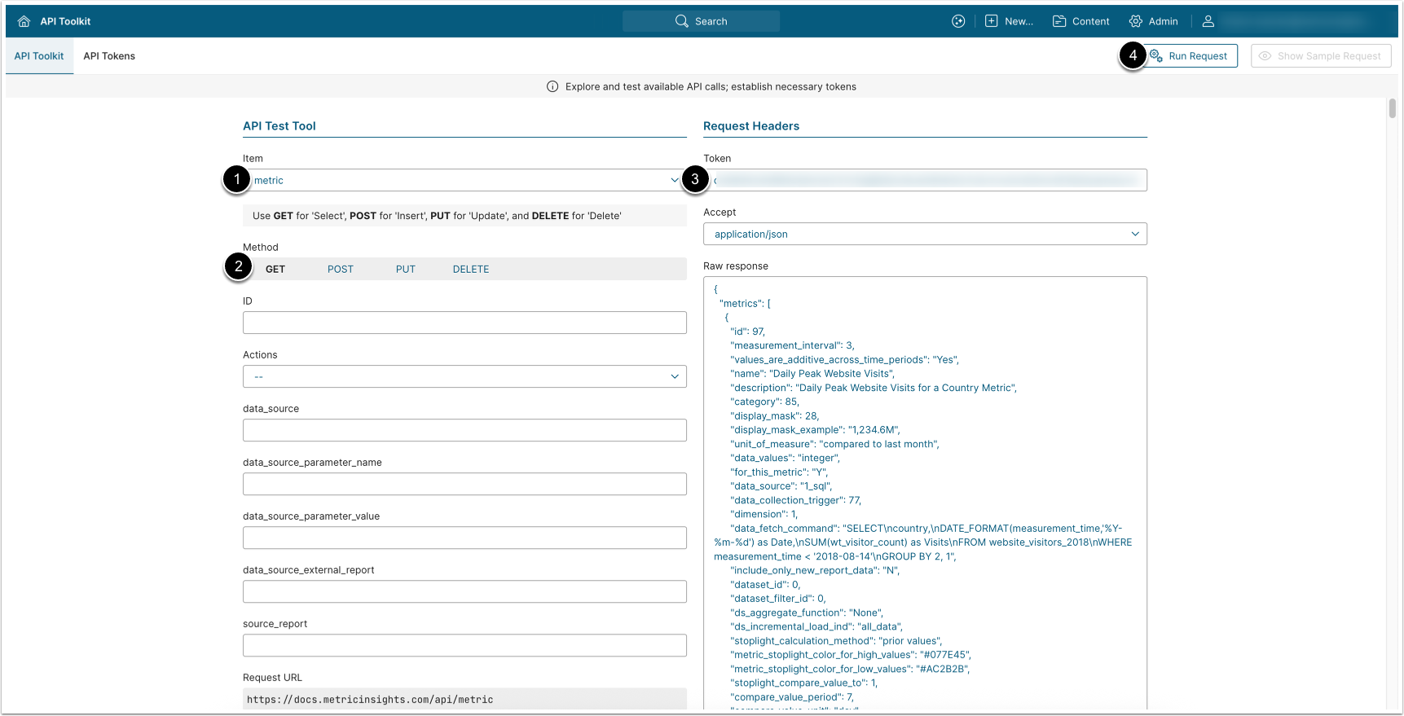The height and width of the screenshot is (716, 1404).
Task: Click the home icon in top bar
Action: coord(24,21)
